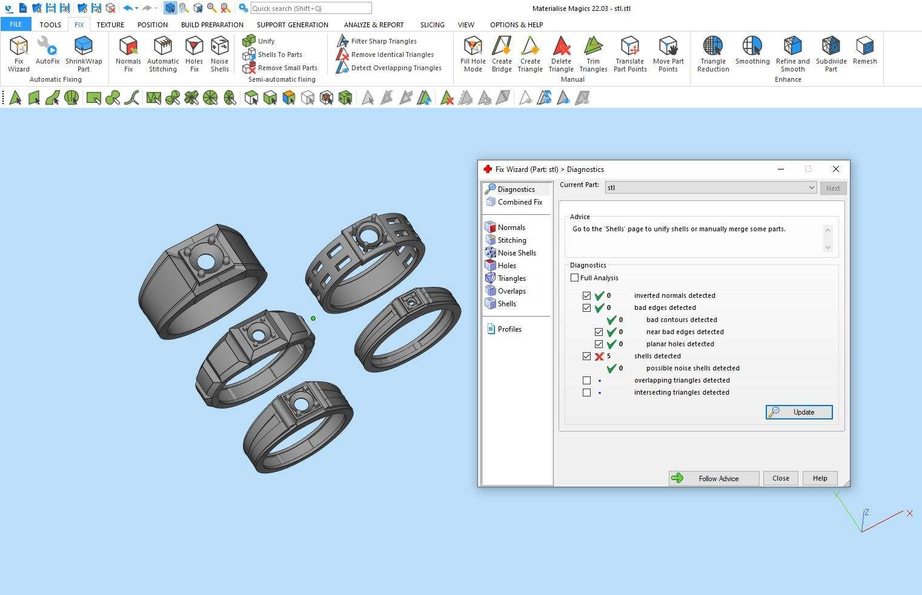
Task: Open the Analyze & Report tab
Action: pos(373,25)
